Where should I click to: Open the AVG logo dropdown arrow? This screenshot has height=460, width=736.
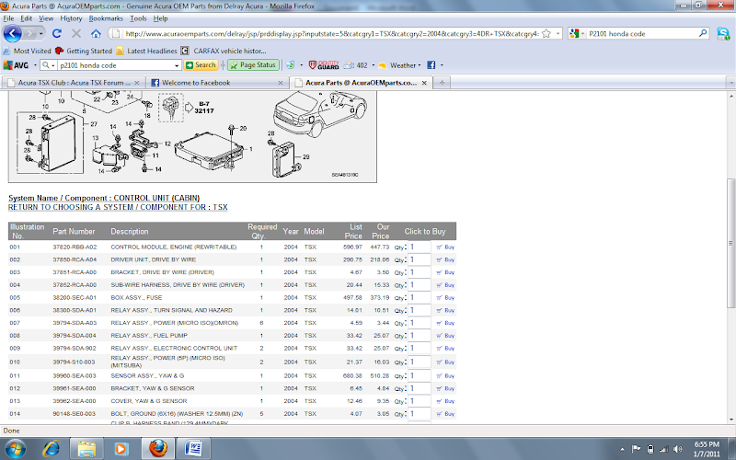[x=35, y=65]
